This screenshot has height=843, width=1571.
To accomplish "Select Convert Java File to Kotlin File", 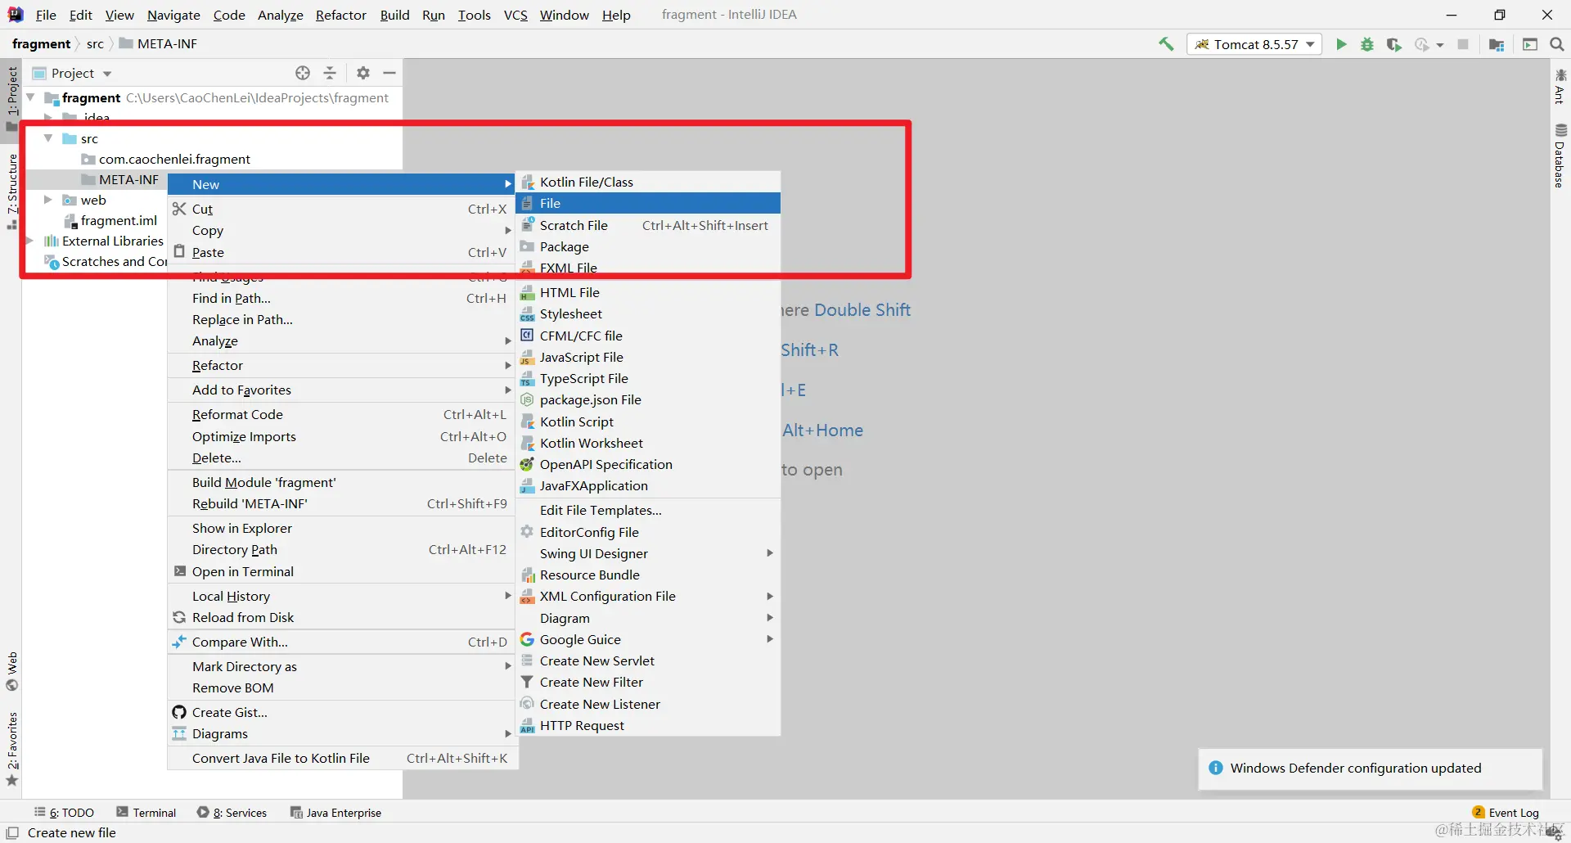I will (341, 758).
